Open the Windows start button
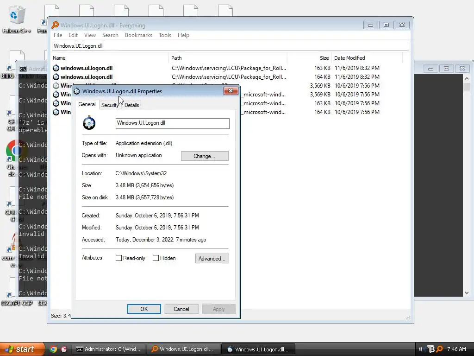 [22, 349]
